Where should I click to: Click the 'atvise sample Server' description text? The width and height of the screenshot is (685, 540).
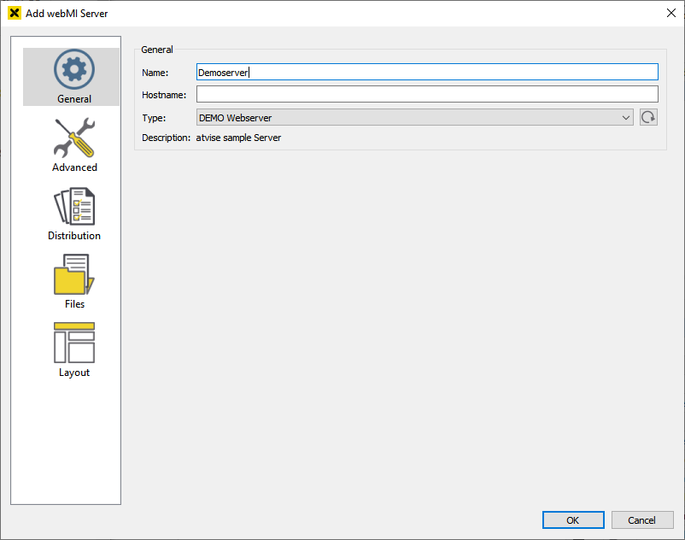tap(238, 138)
